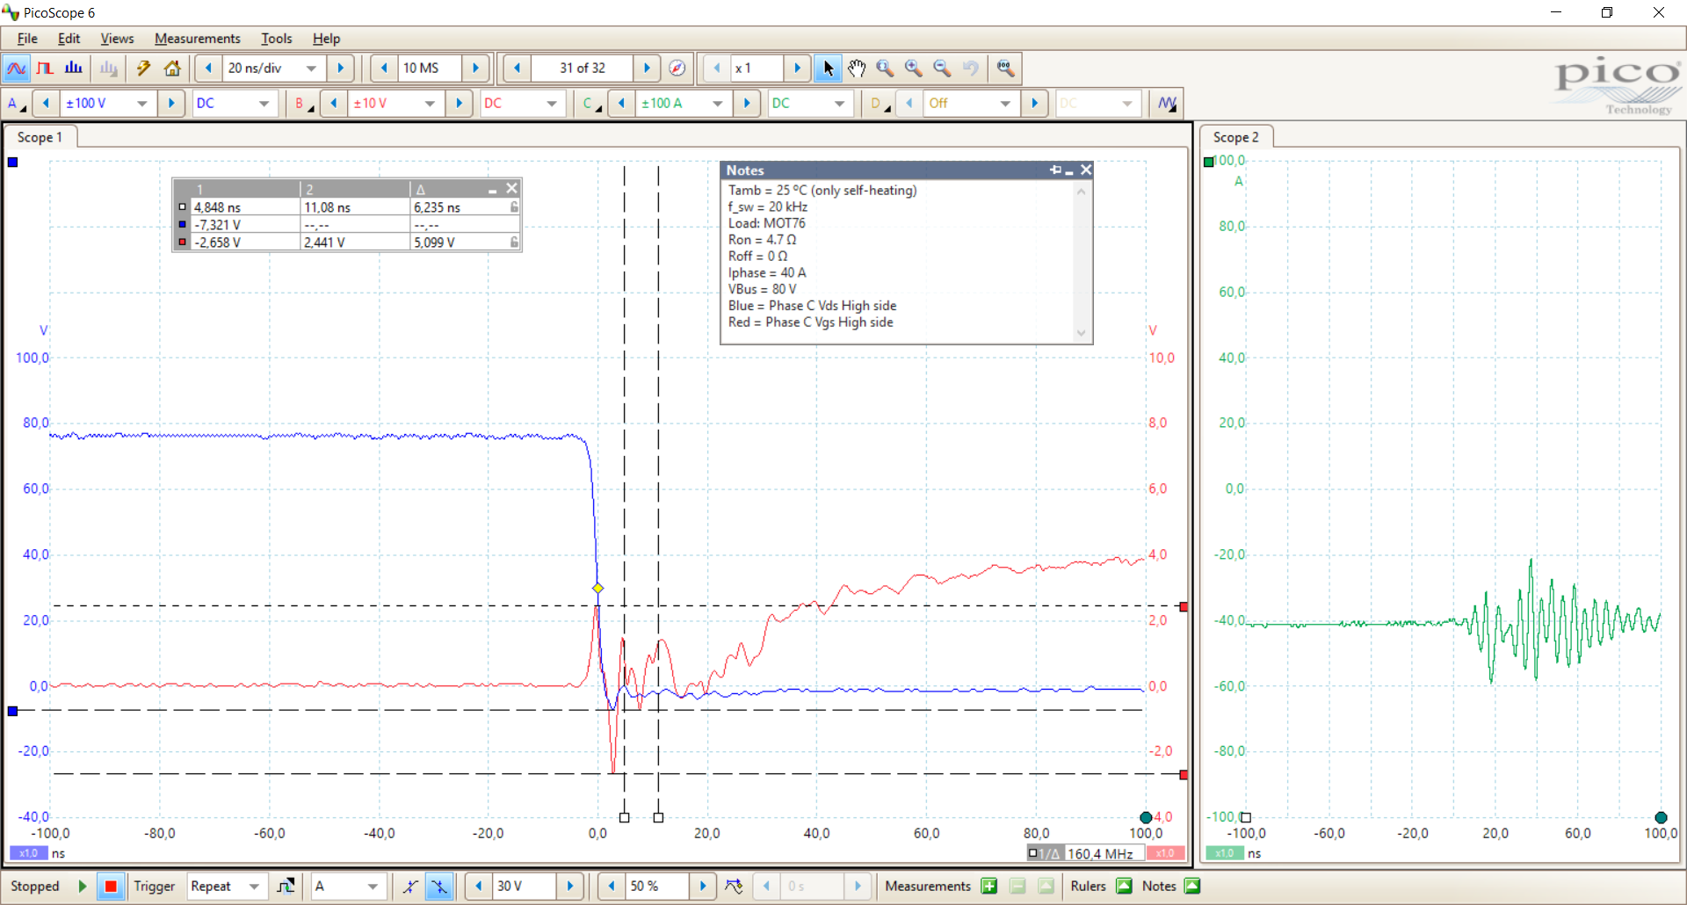1687x905 pixels.
Task: Open the Repeat trigger mode dropdown
Action: [x=255, y=887]
